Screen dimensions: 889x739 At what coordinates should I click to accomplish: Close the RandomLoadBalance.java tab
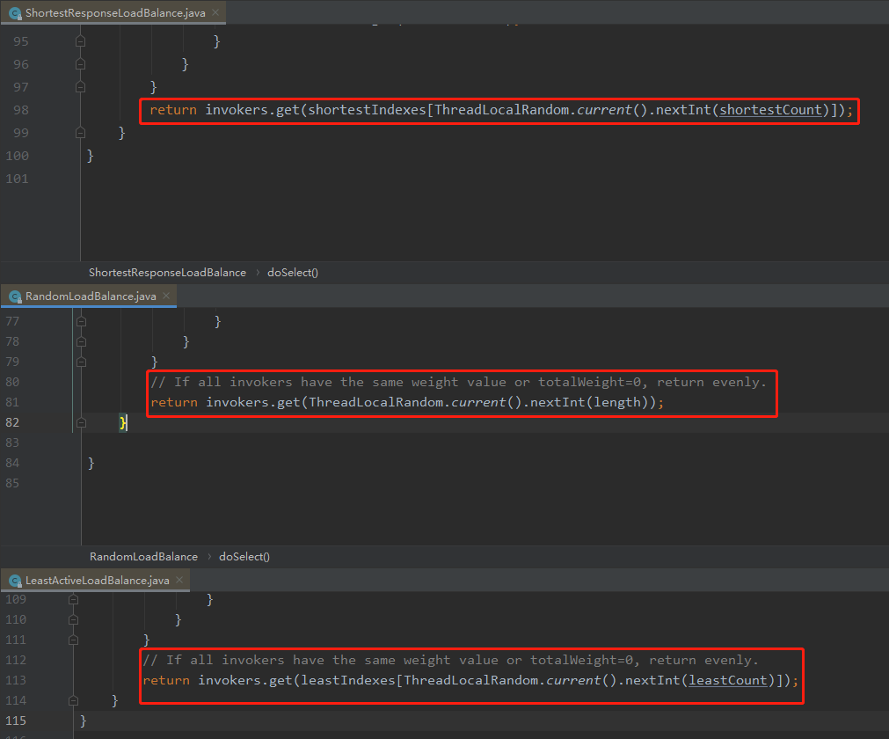tap(166, 296)
